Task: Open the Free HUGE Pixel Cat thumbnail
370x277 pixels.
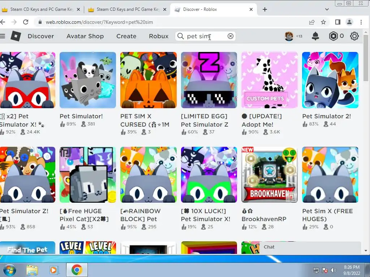Action: point(88,175)
